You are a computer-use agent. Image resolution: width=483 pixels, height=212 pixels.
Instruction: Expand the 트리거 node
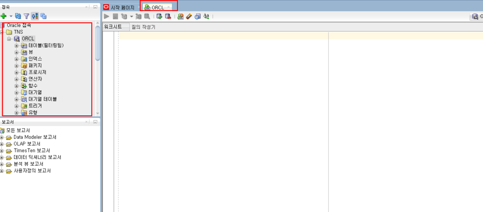tap(16, 106)
